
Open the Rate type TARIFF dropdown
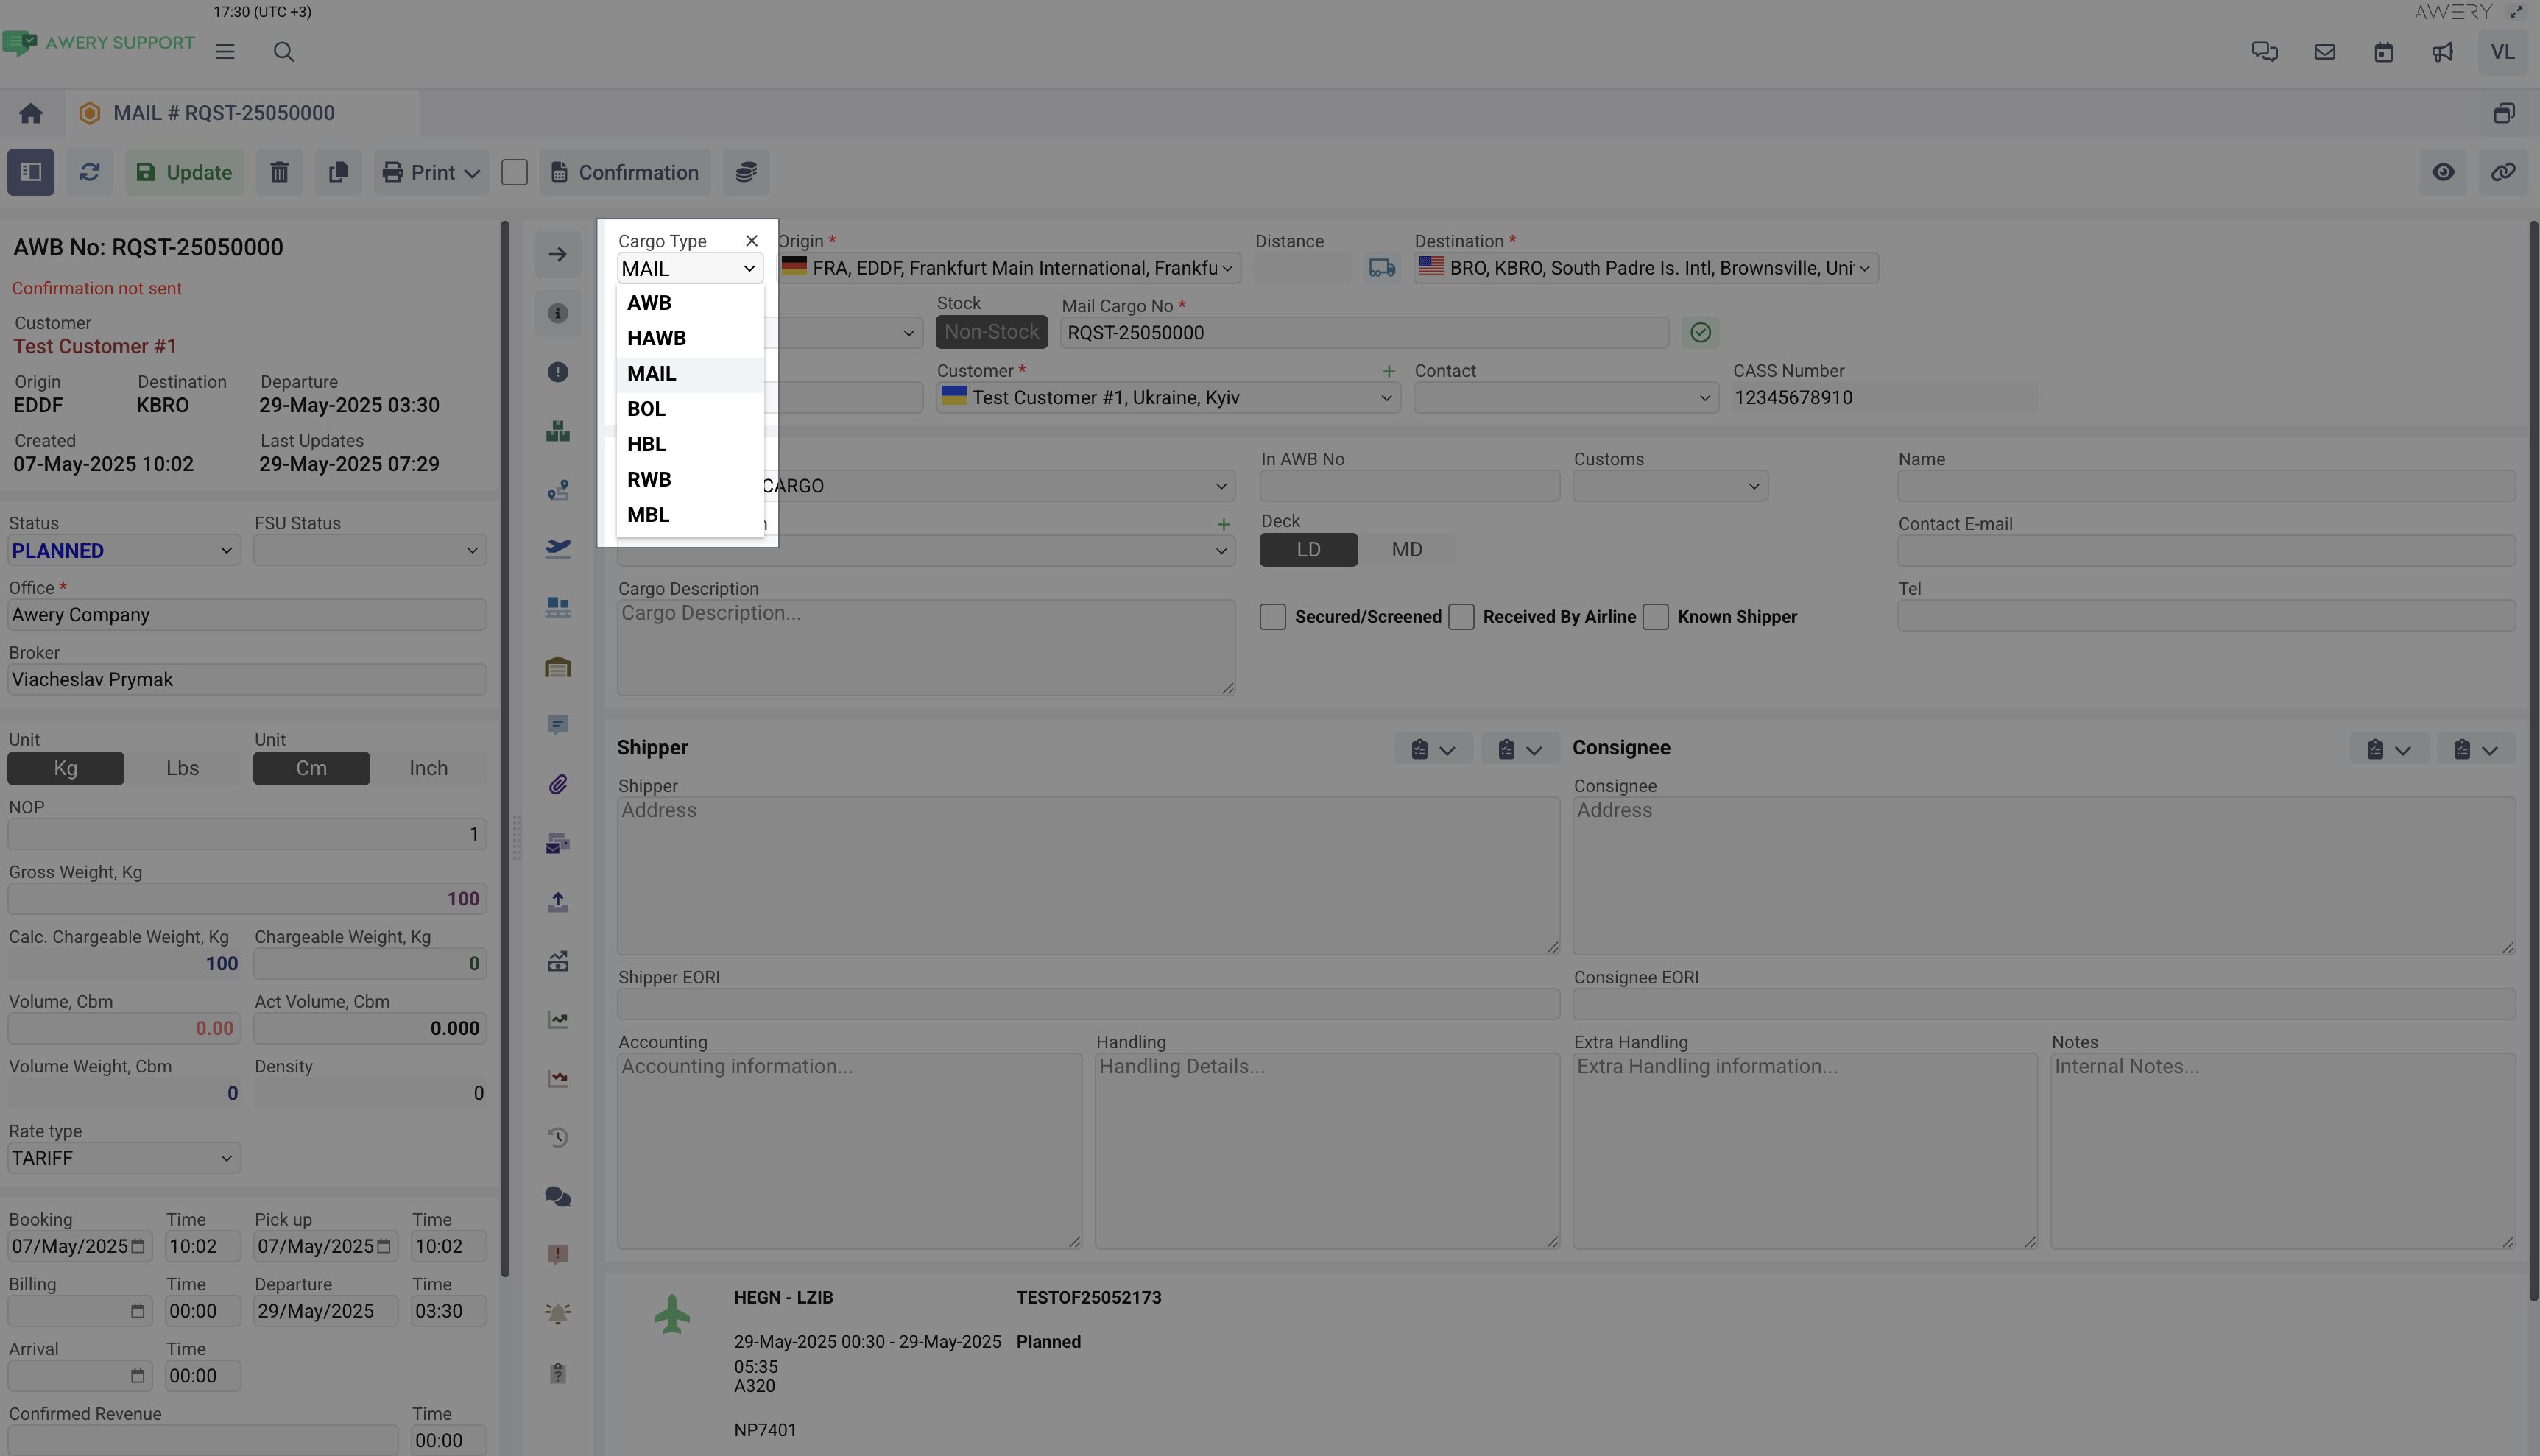tap(123, 1158)
